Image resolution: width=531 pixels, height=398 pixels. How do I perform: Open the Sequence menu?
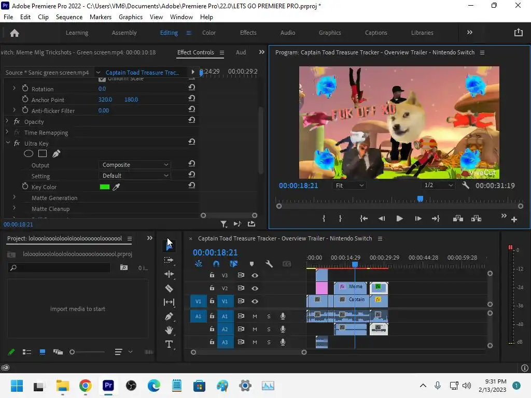tap(69, 17)
